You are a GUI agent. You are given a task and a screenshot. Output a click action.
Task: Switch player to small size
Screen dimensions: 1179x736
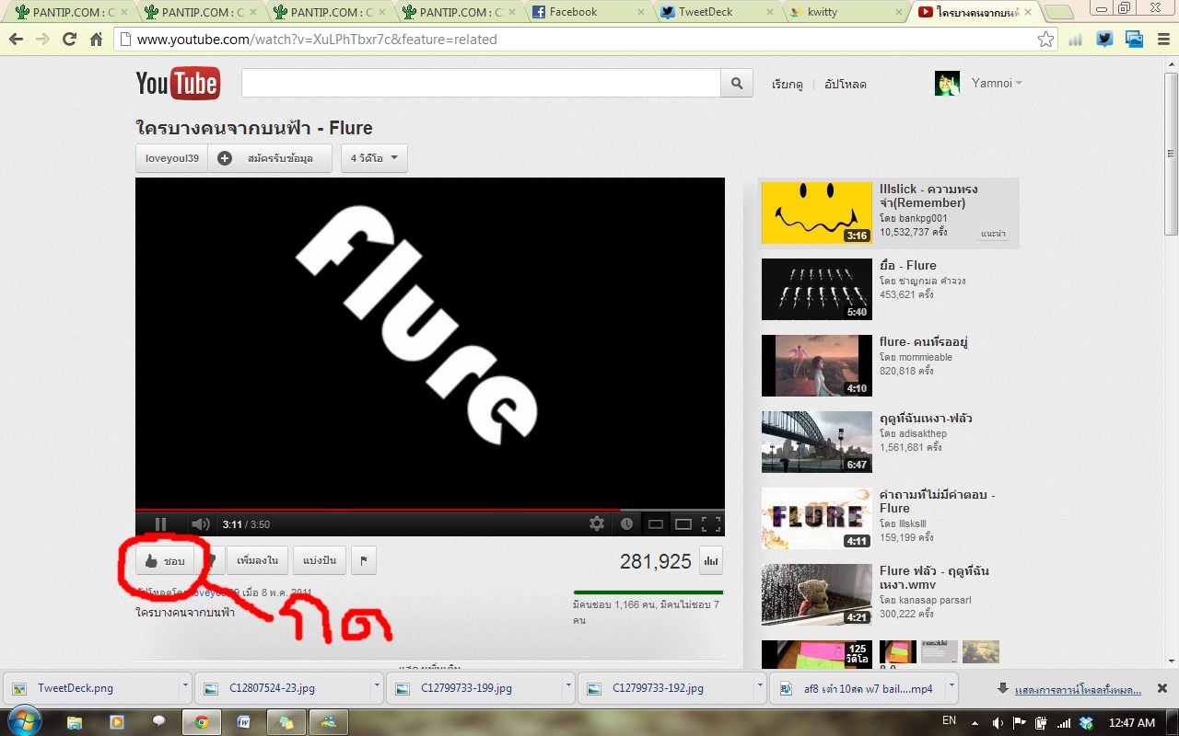[x=656, y=524]
